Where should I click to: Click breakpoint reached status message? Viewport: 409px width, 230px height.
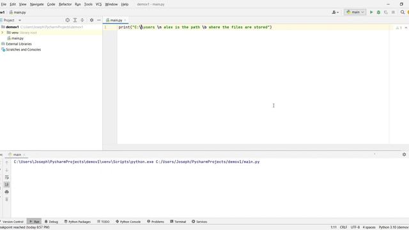tap(25, 227)
